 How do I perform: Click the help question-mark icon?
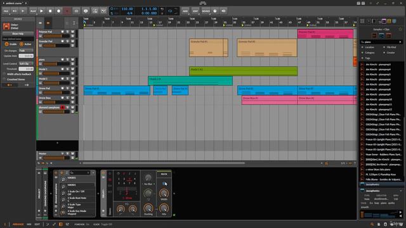click(215, 11)
